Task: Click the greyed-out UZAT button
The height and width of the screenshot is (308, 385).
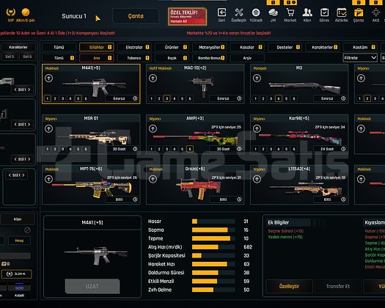Action: pyautogui.click(x=92, y=286)
